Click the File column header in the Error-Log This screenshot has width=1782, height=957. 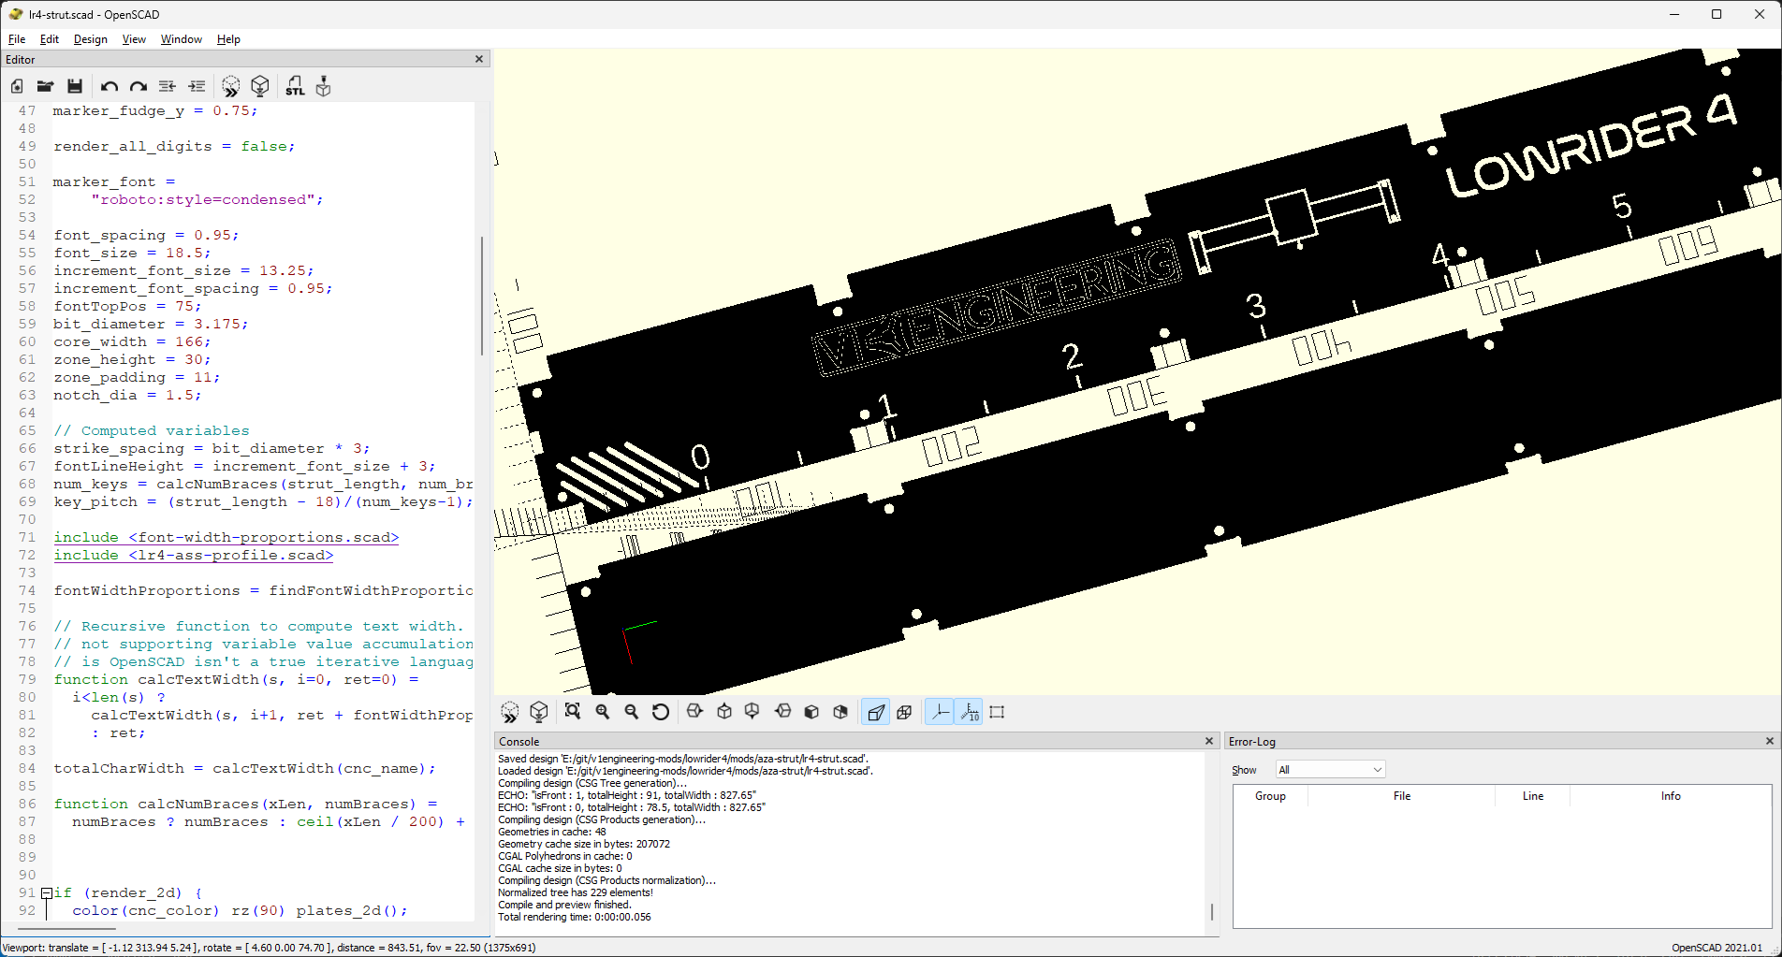(1401, 796)
